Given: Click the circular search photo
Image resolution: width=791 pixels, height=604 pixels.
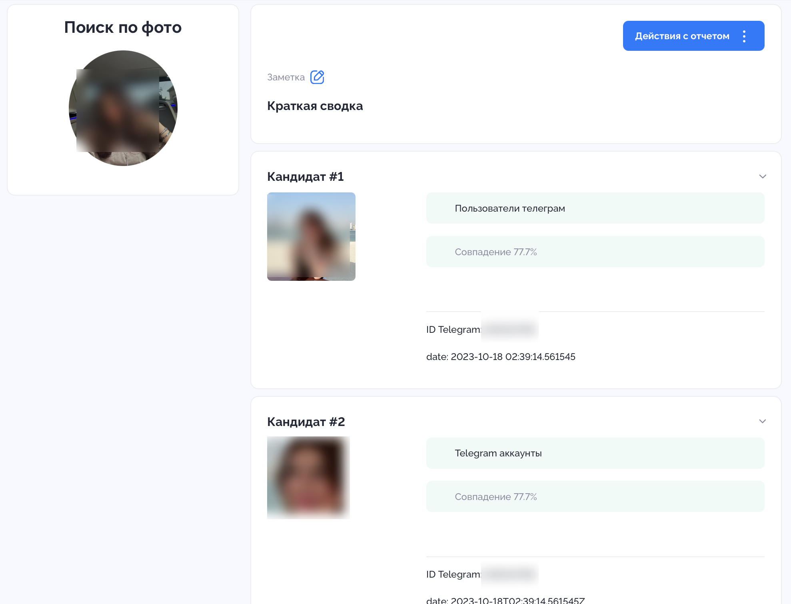Looking at the screenshot, I should coord(123,108).
